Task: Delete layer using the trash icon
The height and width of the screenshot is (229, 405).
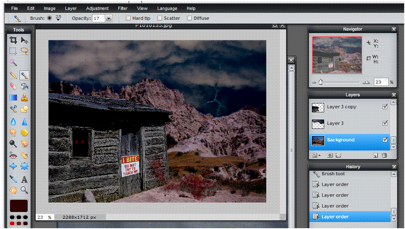Action: 384,155
